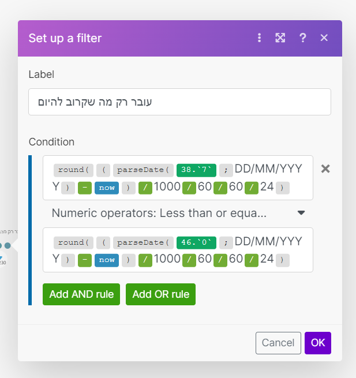Viewport: 356px width, 378px height.
Task: Confirm the filter with OK
Action: [x=318, y=343]
